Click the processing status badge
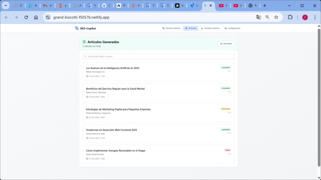Viewport: 321px width, 180px height. pos(225,109)
